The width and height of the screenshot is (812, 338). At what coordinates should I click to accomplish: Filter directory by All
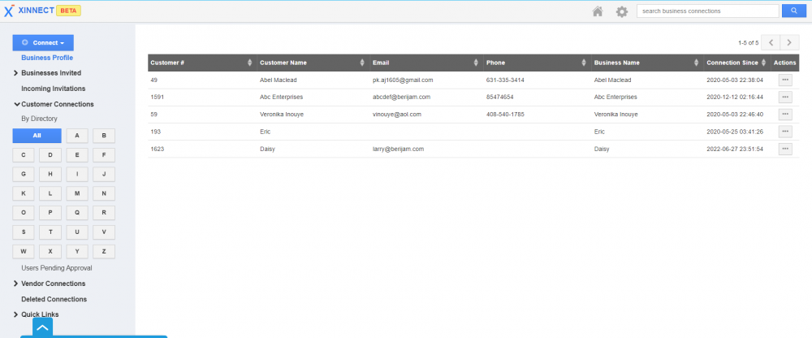tap(37, 135)
